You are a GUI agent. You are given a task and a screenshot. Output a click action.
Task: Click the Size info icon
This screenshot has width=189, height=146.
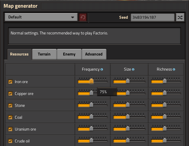133,69
